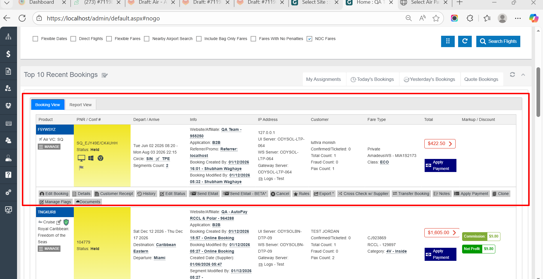Add this page to favorites star
This screenshot has height=279, width=543.
[x=436, y=18]
